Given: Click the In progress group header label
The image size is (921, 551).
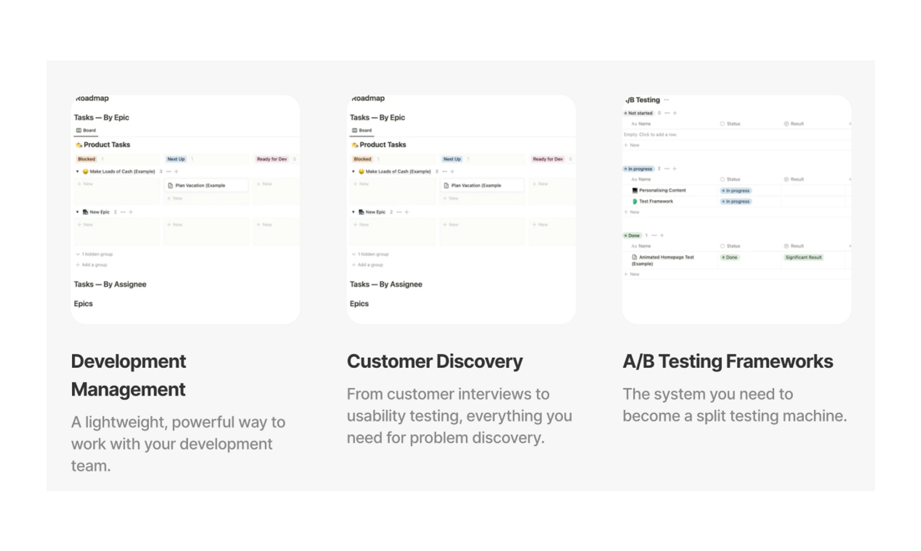Looking at the screenshot, I should 638,169.
